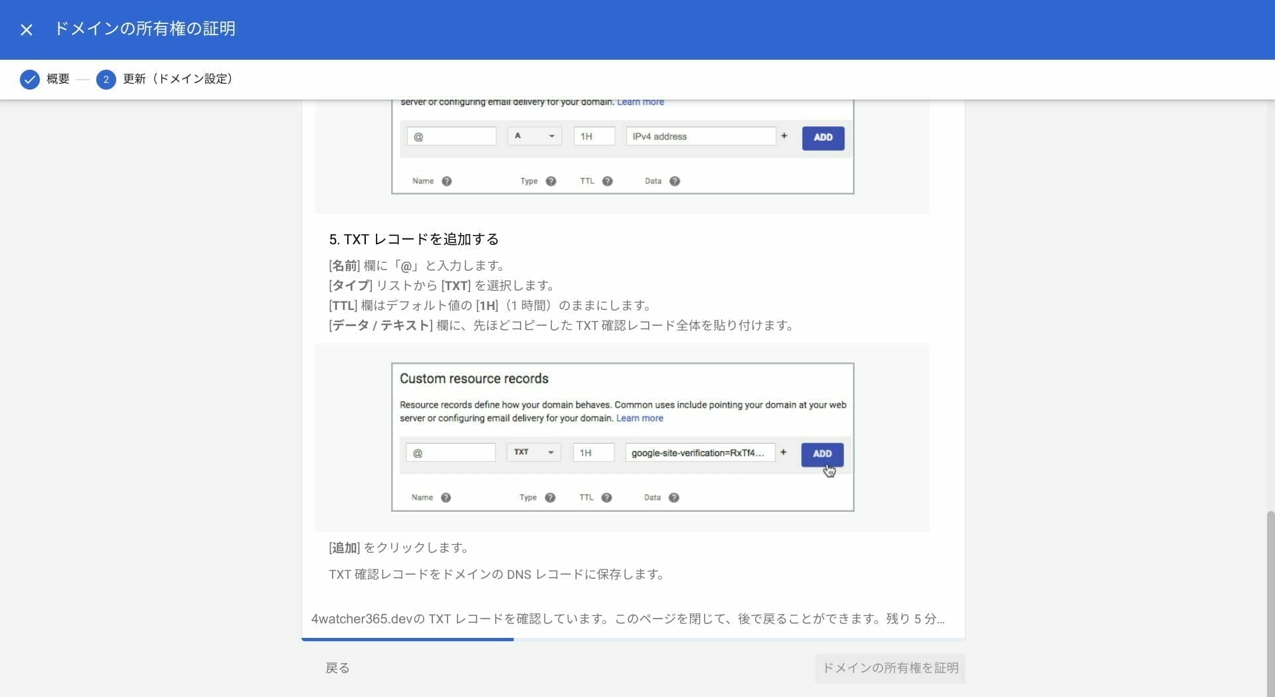Click the ドメインの所有権を証明 button
Image resolution: width=1275 pixels, height=697 pixels.
[x=890, y=668]
